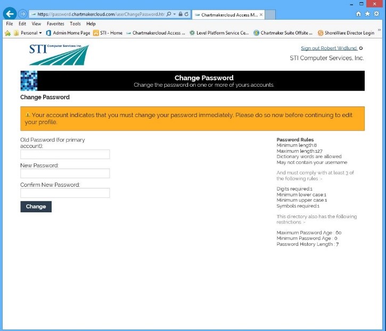Open favorites with the star icon

coord(367,14)
